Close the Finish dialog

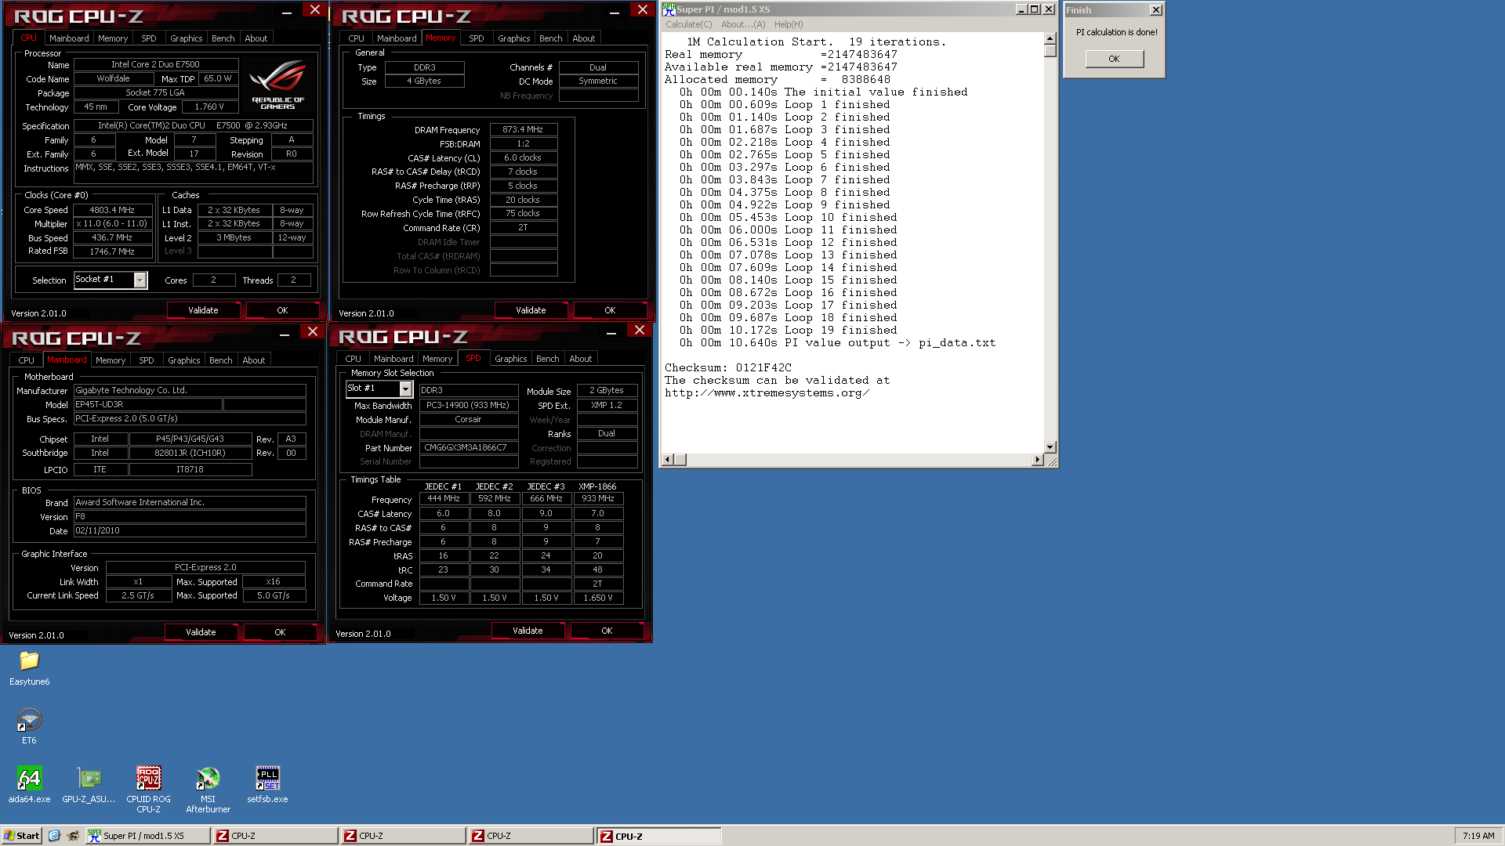[1155, 10]
